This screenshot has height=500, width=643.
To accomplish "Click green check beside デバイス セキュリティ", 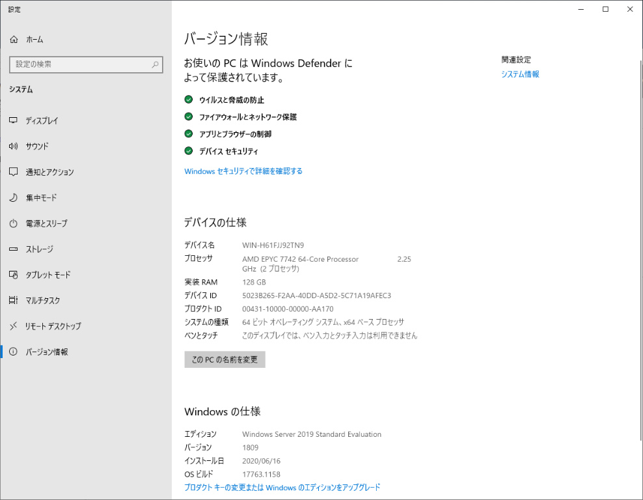I will click(x=189, y=151).
